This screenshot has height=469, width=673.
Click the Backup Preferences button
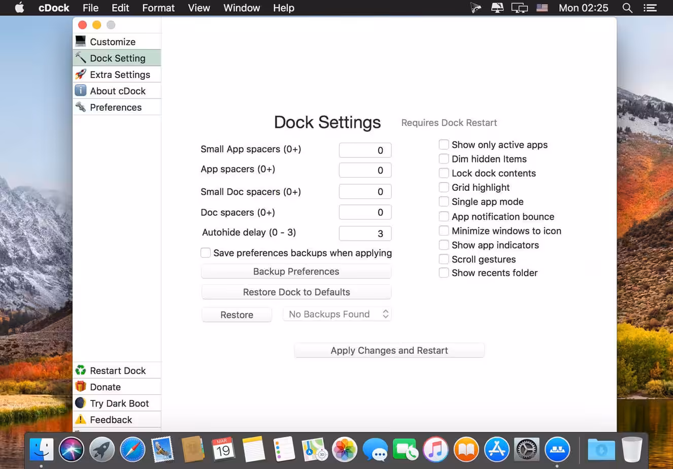click(296, 272)
